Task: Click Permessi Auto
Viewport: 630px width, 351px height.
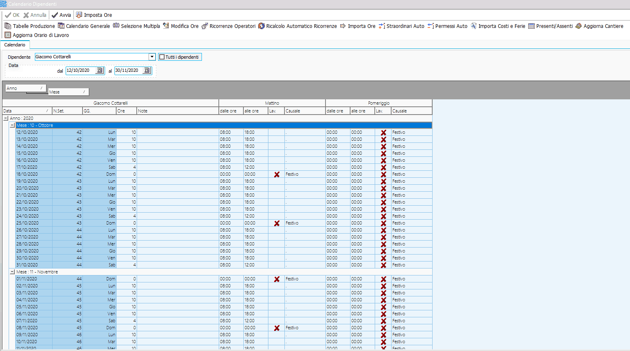Action: point(447,26)
